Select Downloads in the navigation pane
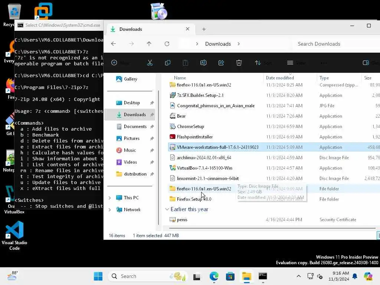Screen dimensions: 380x285 coord(130,115)
